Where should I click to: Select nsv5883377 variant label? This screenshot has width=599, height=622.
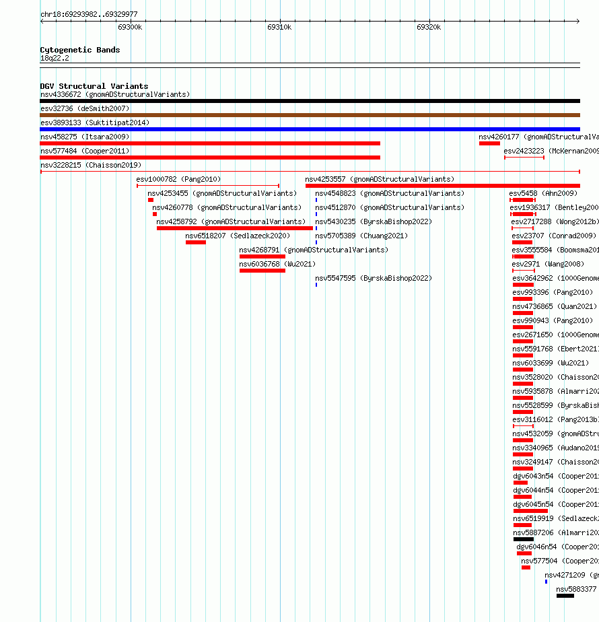577,590
